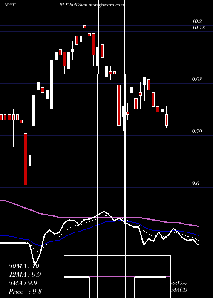Screen dimensions: 213x298
Task: Click the 10.18 price level label
Action: 199,28
